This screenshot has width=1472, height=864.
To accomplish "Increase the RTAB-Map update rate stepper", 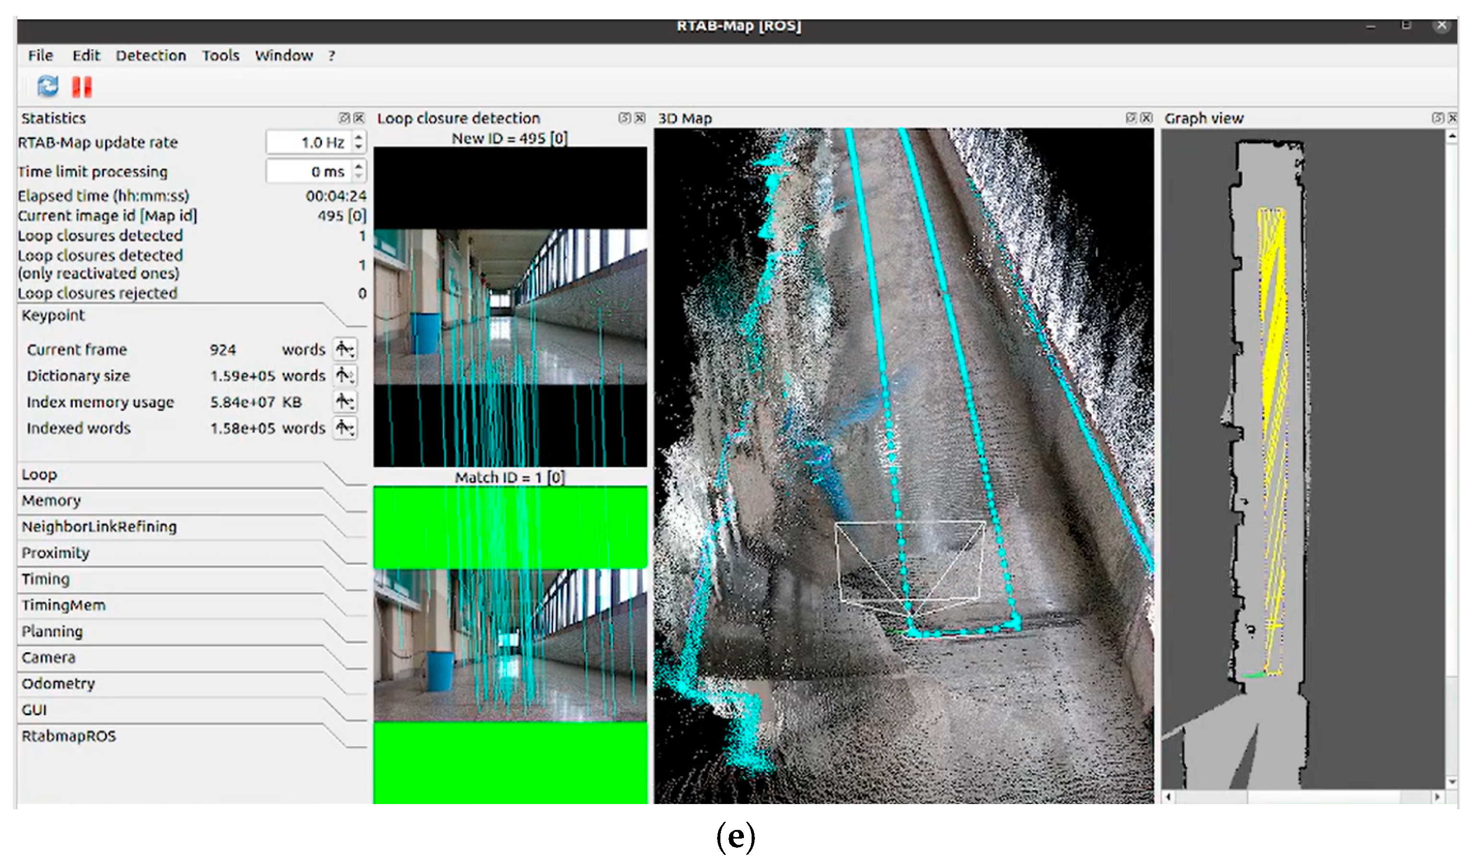I will pos(359,137).
